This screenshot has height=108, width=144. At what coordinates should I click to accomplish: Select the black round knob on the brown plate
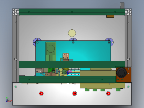click(122, 73)
